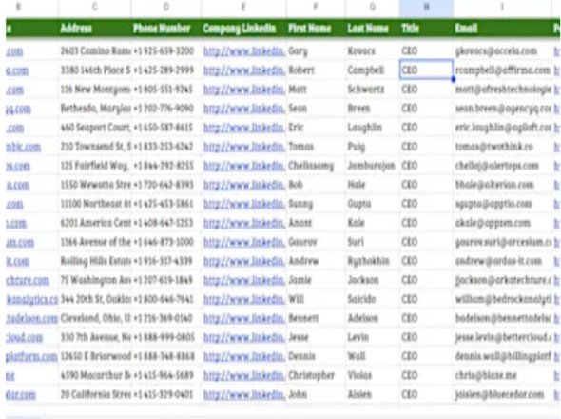Select last name cell Levin

373,337
